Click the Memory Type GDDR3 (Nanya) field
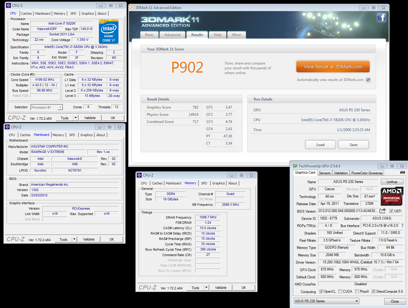 336,247
